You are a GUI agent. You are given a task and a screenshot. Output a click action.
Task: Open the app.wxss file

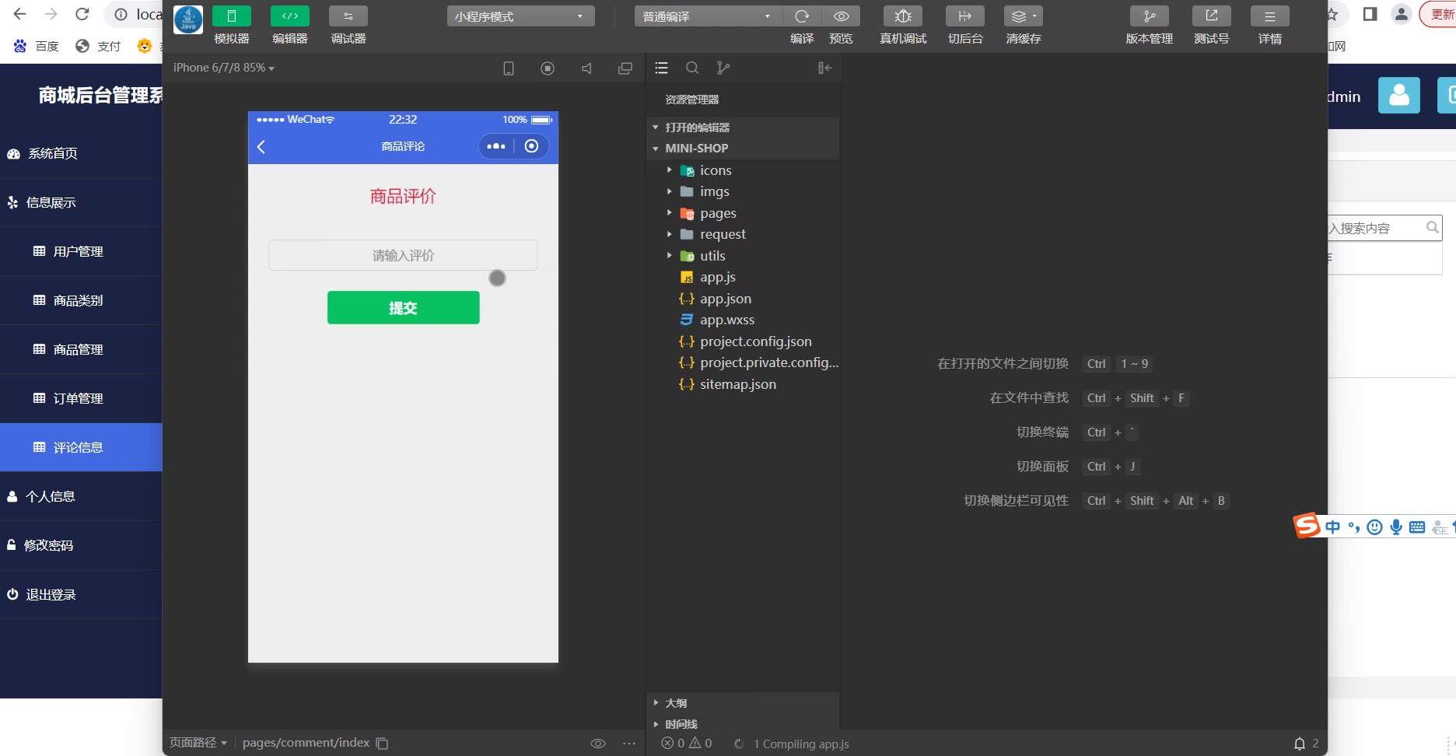tap(743, 320)
